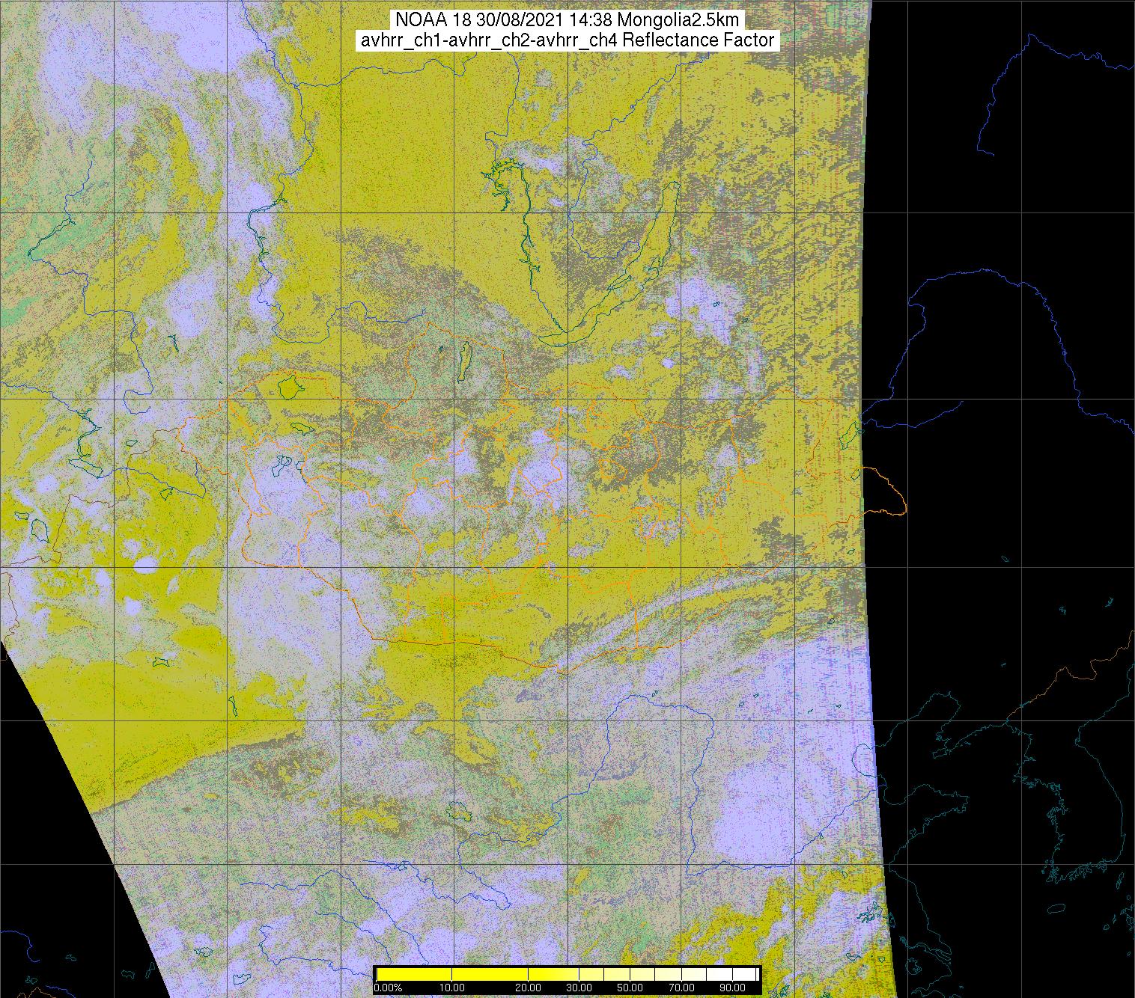Click the '50.00' label on the color scale

click(x=630, y=988)
